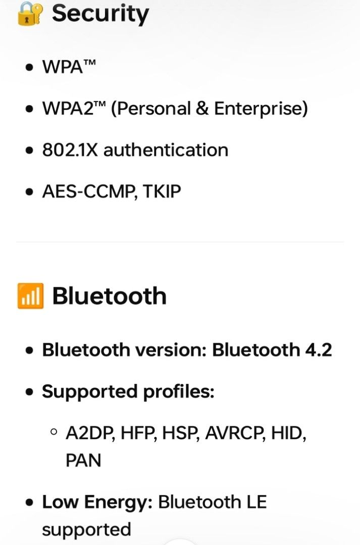
Task: Click the signal bars icon beside Bluetooth
Action: tap(30, 296)
